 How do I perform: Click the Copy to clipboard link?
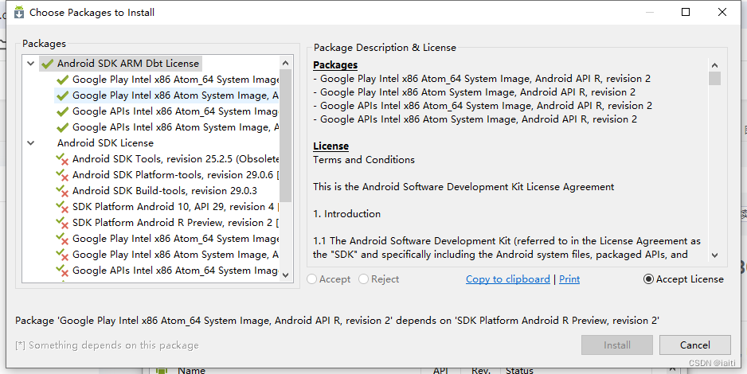click(x=508, y=279)
